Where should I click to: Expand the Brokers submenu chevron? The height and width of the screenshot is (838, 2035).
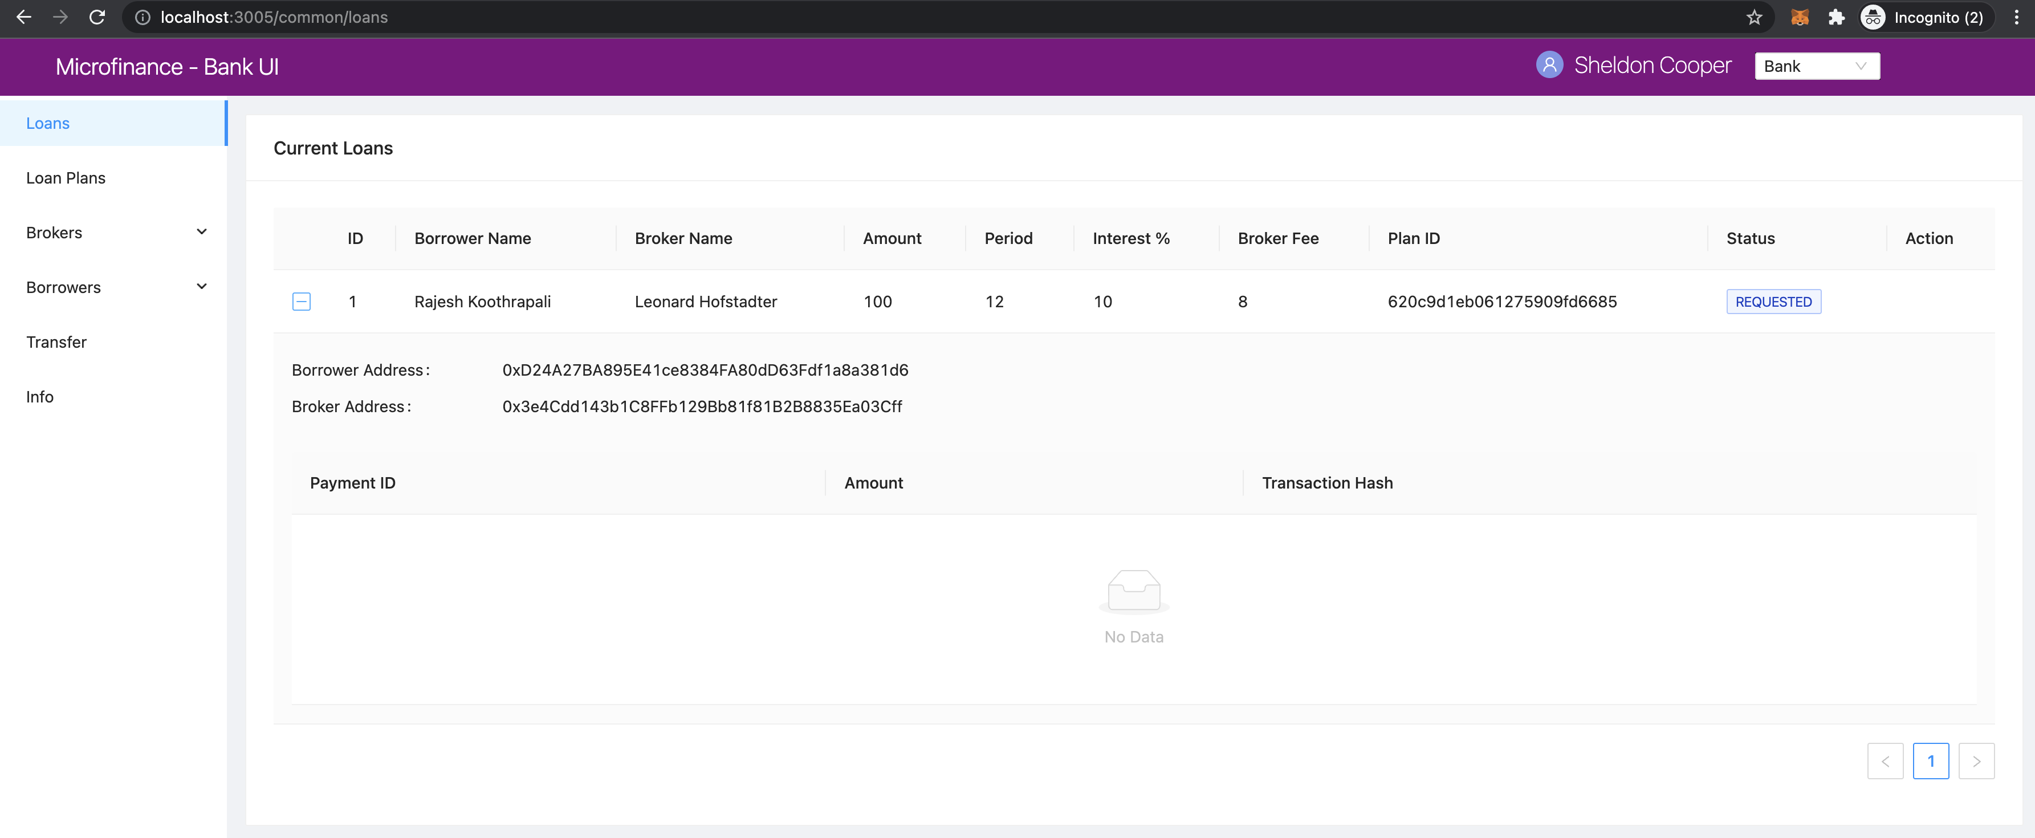201,232
